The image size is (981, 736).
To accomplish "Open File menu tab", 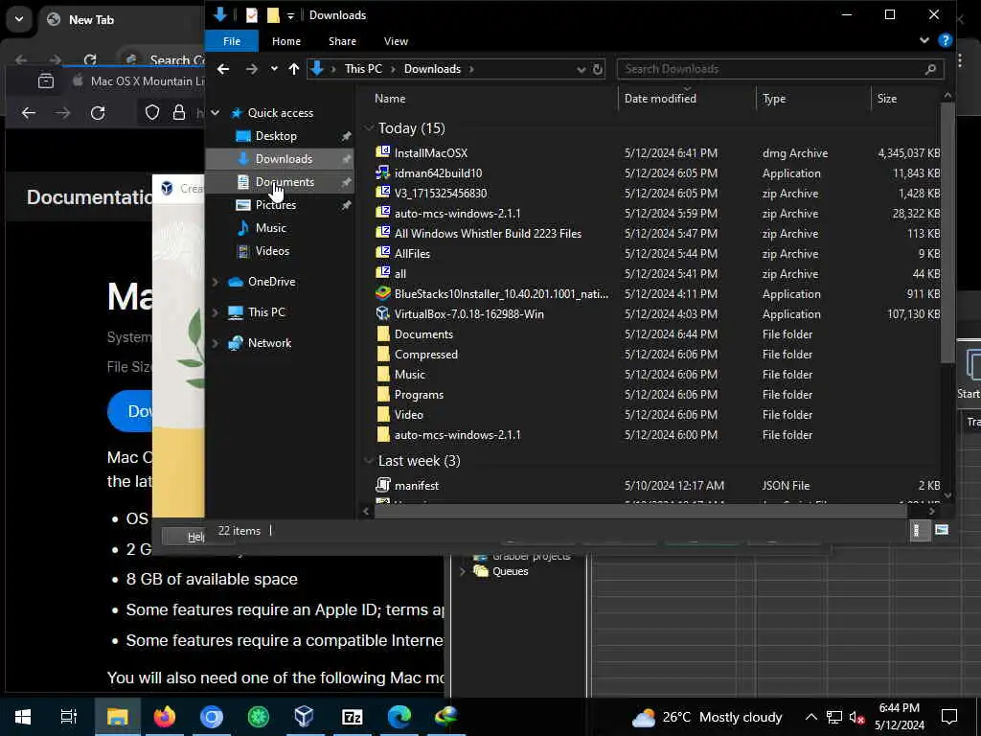I will pos(232,41).
